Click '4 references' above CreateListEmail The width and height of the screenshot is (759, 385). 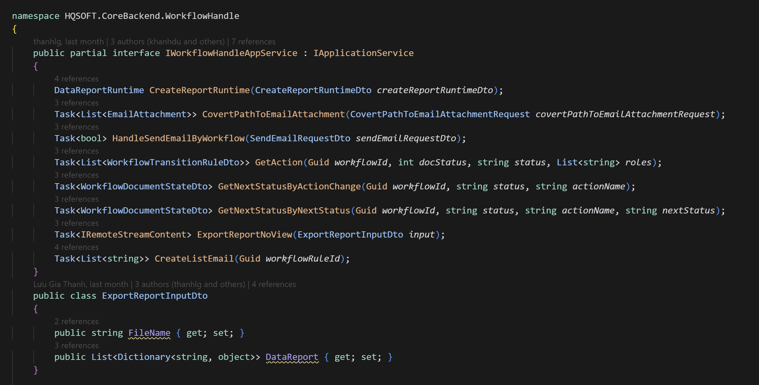[76, 247]
